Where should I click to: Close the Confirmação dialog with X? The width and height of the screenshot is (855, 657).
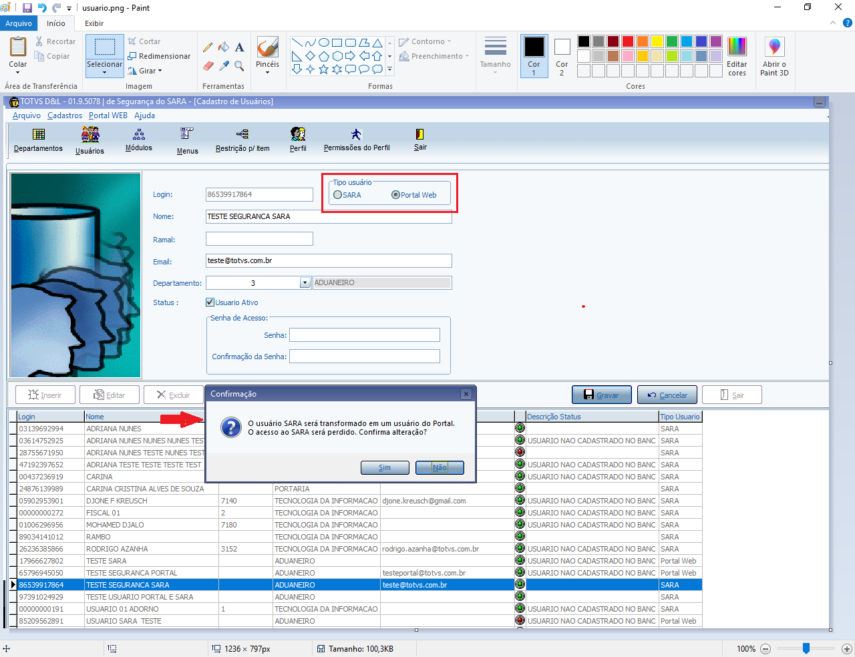(466, 394)
